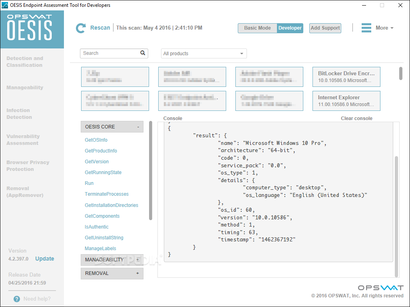This screenshot has height=307, width=410.
Task: Click the console output scrollbar
Action: pos(396,217)
